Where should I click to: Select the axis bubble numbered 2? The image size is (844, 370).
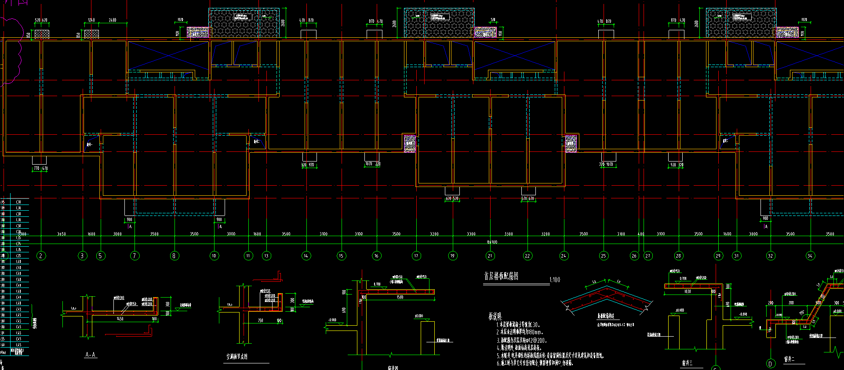[x=41, y=255]
